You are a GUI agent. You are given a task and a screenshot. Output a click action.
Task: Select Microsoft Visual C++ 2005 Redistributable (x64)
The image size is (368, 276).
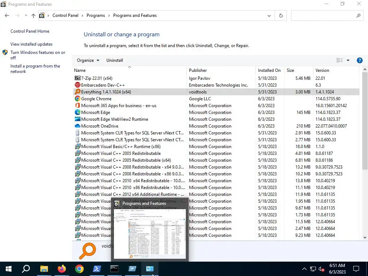point(216,160)
